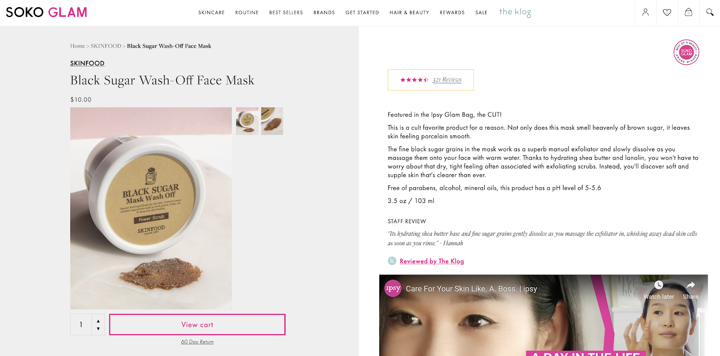720x356 pixels.
Task: Select the first product jar thumbnail
Action: click(247, 121)
